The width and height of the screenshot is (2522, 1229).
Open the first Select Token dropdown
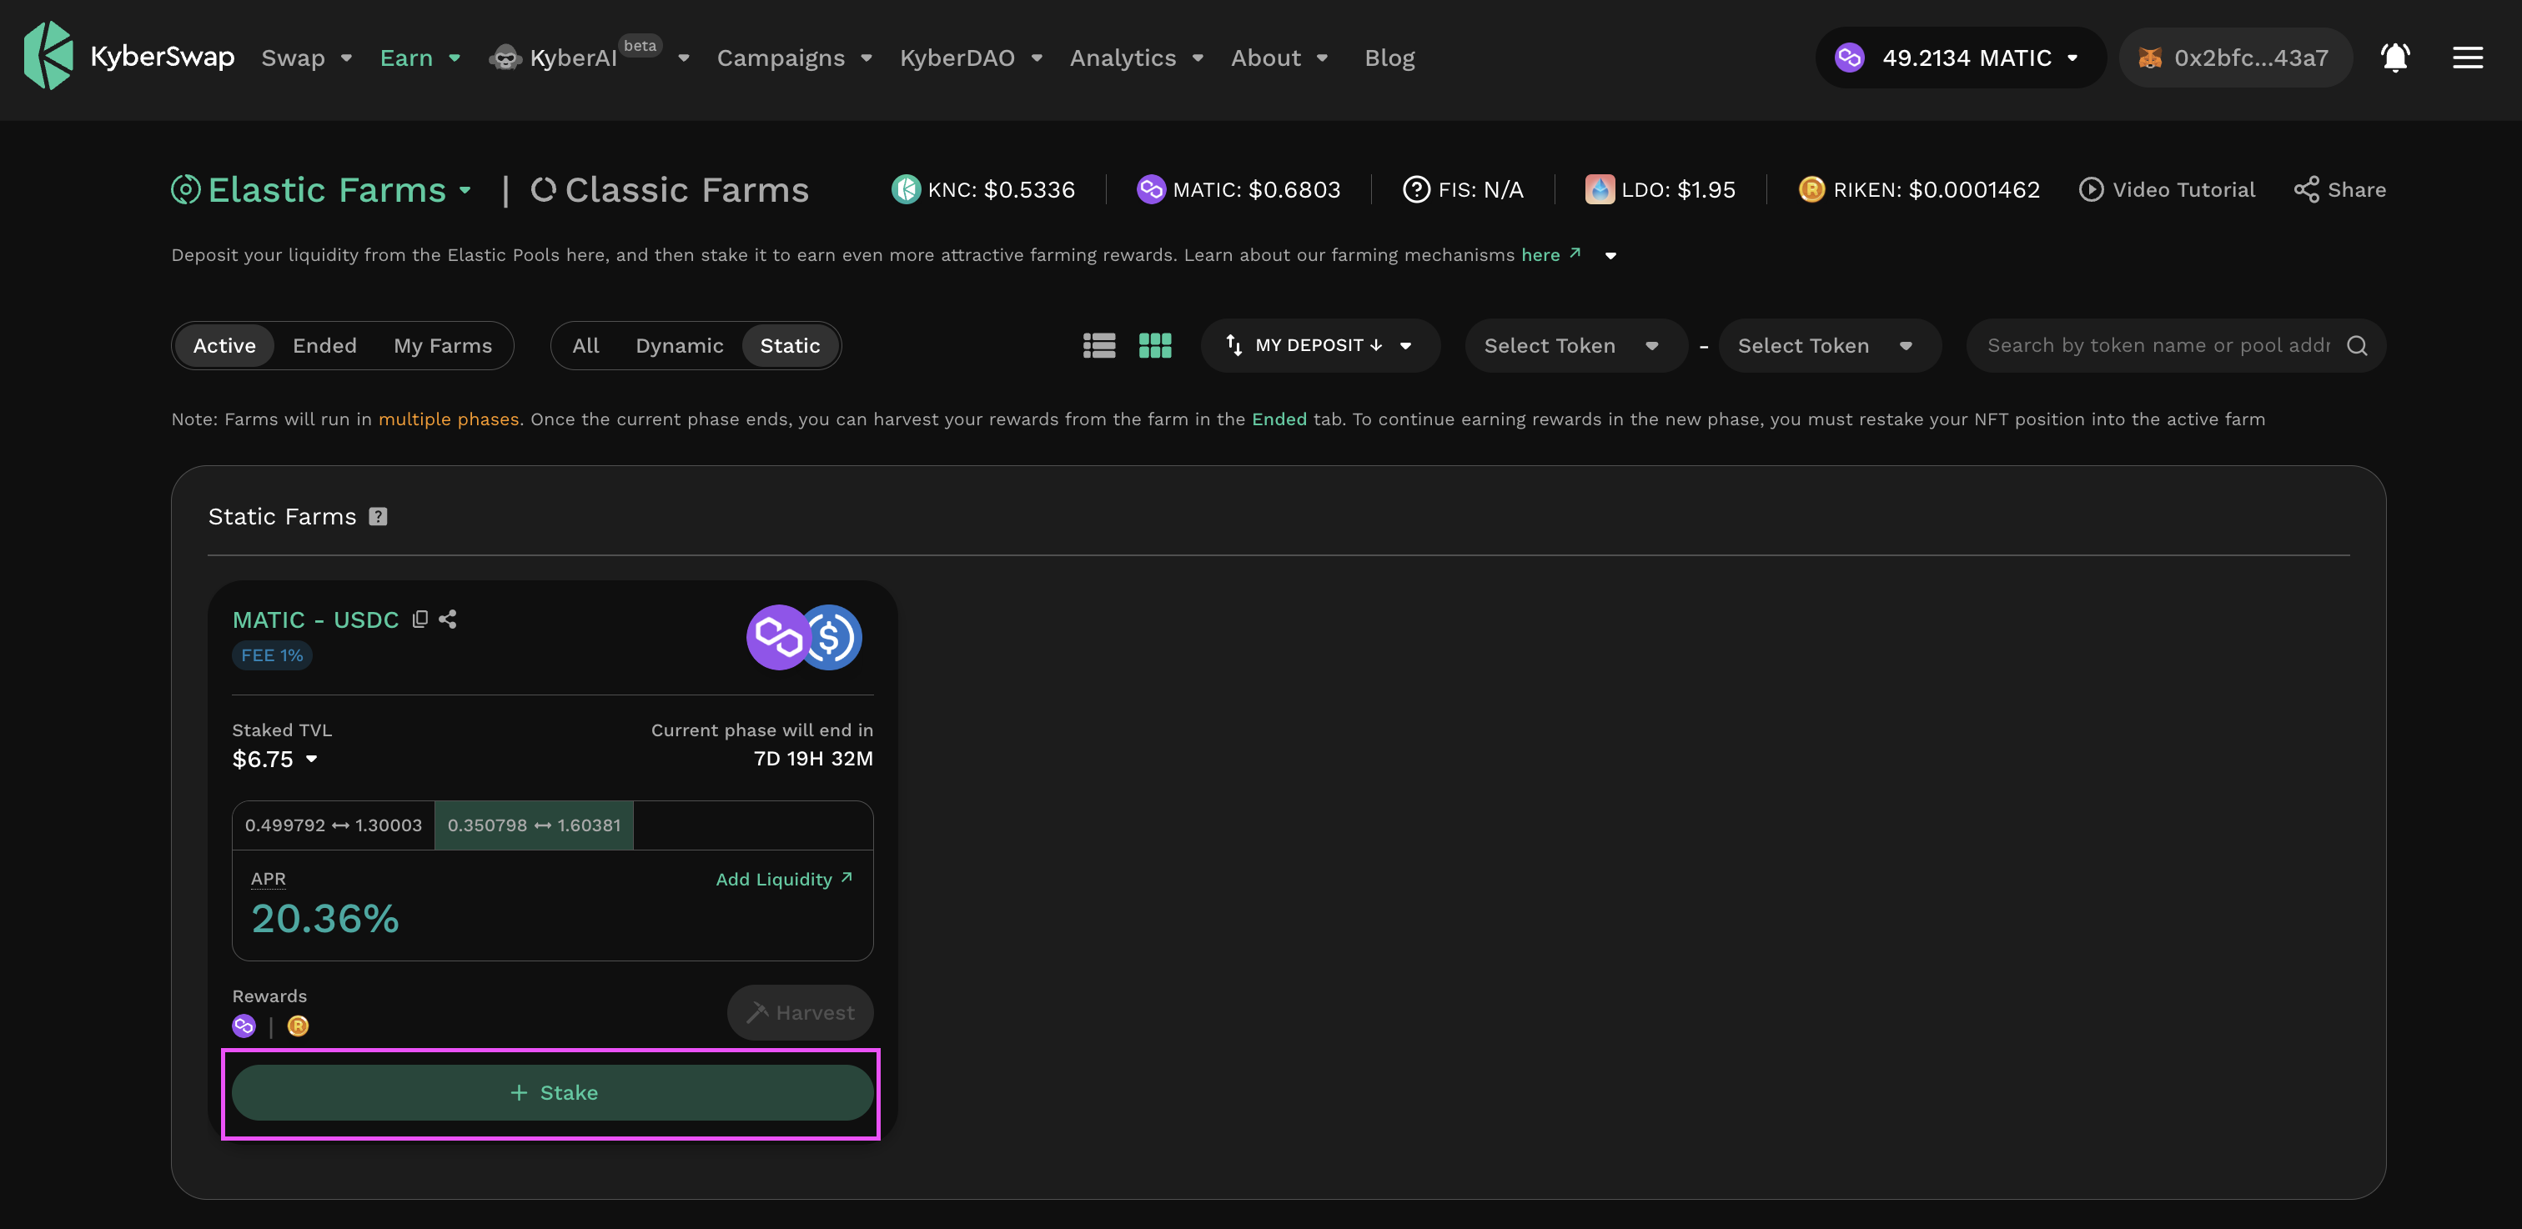pyautogui.click(x=1575, y=345)
